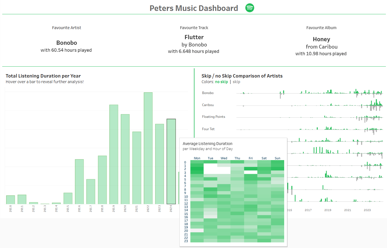Viewport: 387px width, 248px height.
Task: Click the hour 12 row label in heatmap
Action: point(186,203)
